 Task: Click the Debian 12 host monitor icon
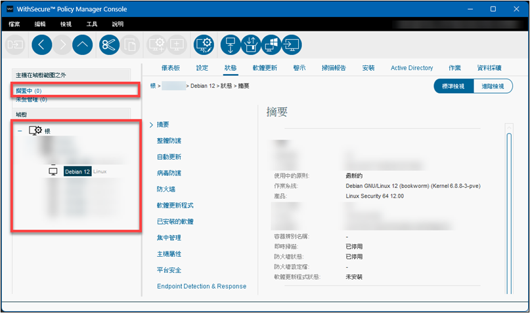point(53,172)
